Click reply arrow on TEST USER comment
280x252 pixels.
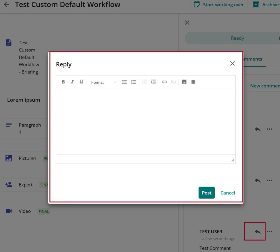pos(258,232)
